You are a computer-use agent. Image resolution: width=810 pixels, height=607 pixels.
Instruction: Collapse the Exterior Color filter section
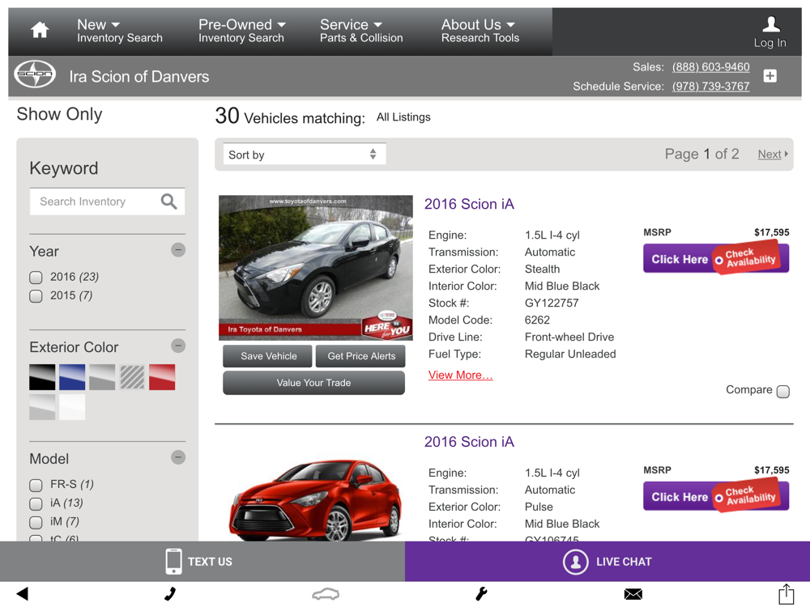178,346
